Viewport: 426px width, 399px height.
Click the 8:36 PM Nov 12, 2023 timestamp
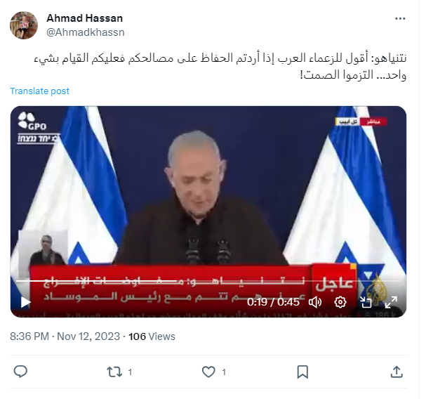(65, 336)
